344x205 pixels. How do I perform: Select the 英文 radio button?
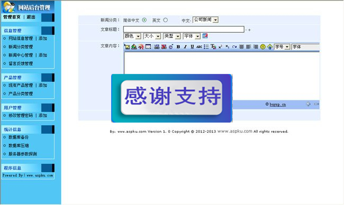[166, 20]
